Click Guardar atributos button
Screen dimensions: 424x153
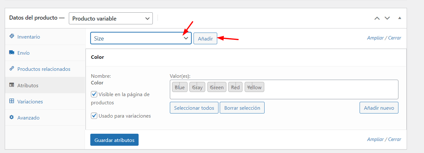pos(114,140)
